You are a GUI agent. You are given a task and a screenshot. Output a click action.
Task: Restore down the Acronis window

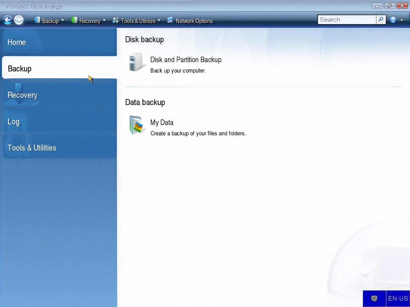tap(389, 6)
